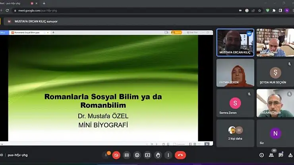This screenshot has width=294, height=165.
Task: Open a new browser tab
Action: [x=44, y=3]
